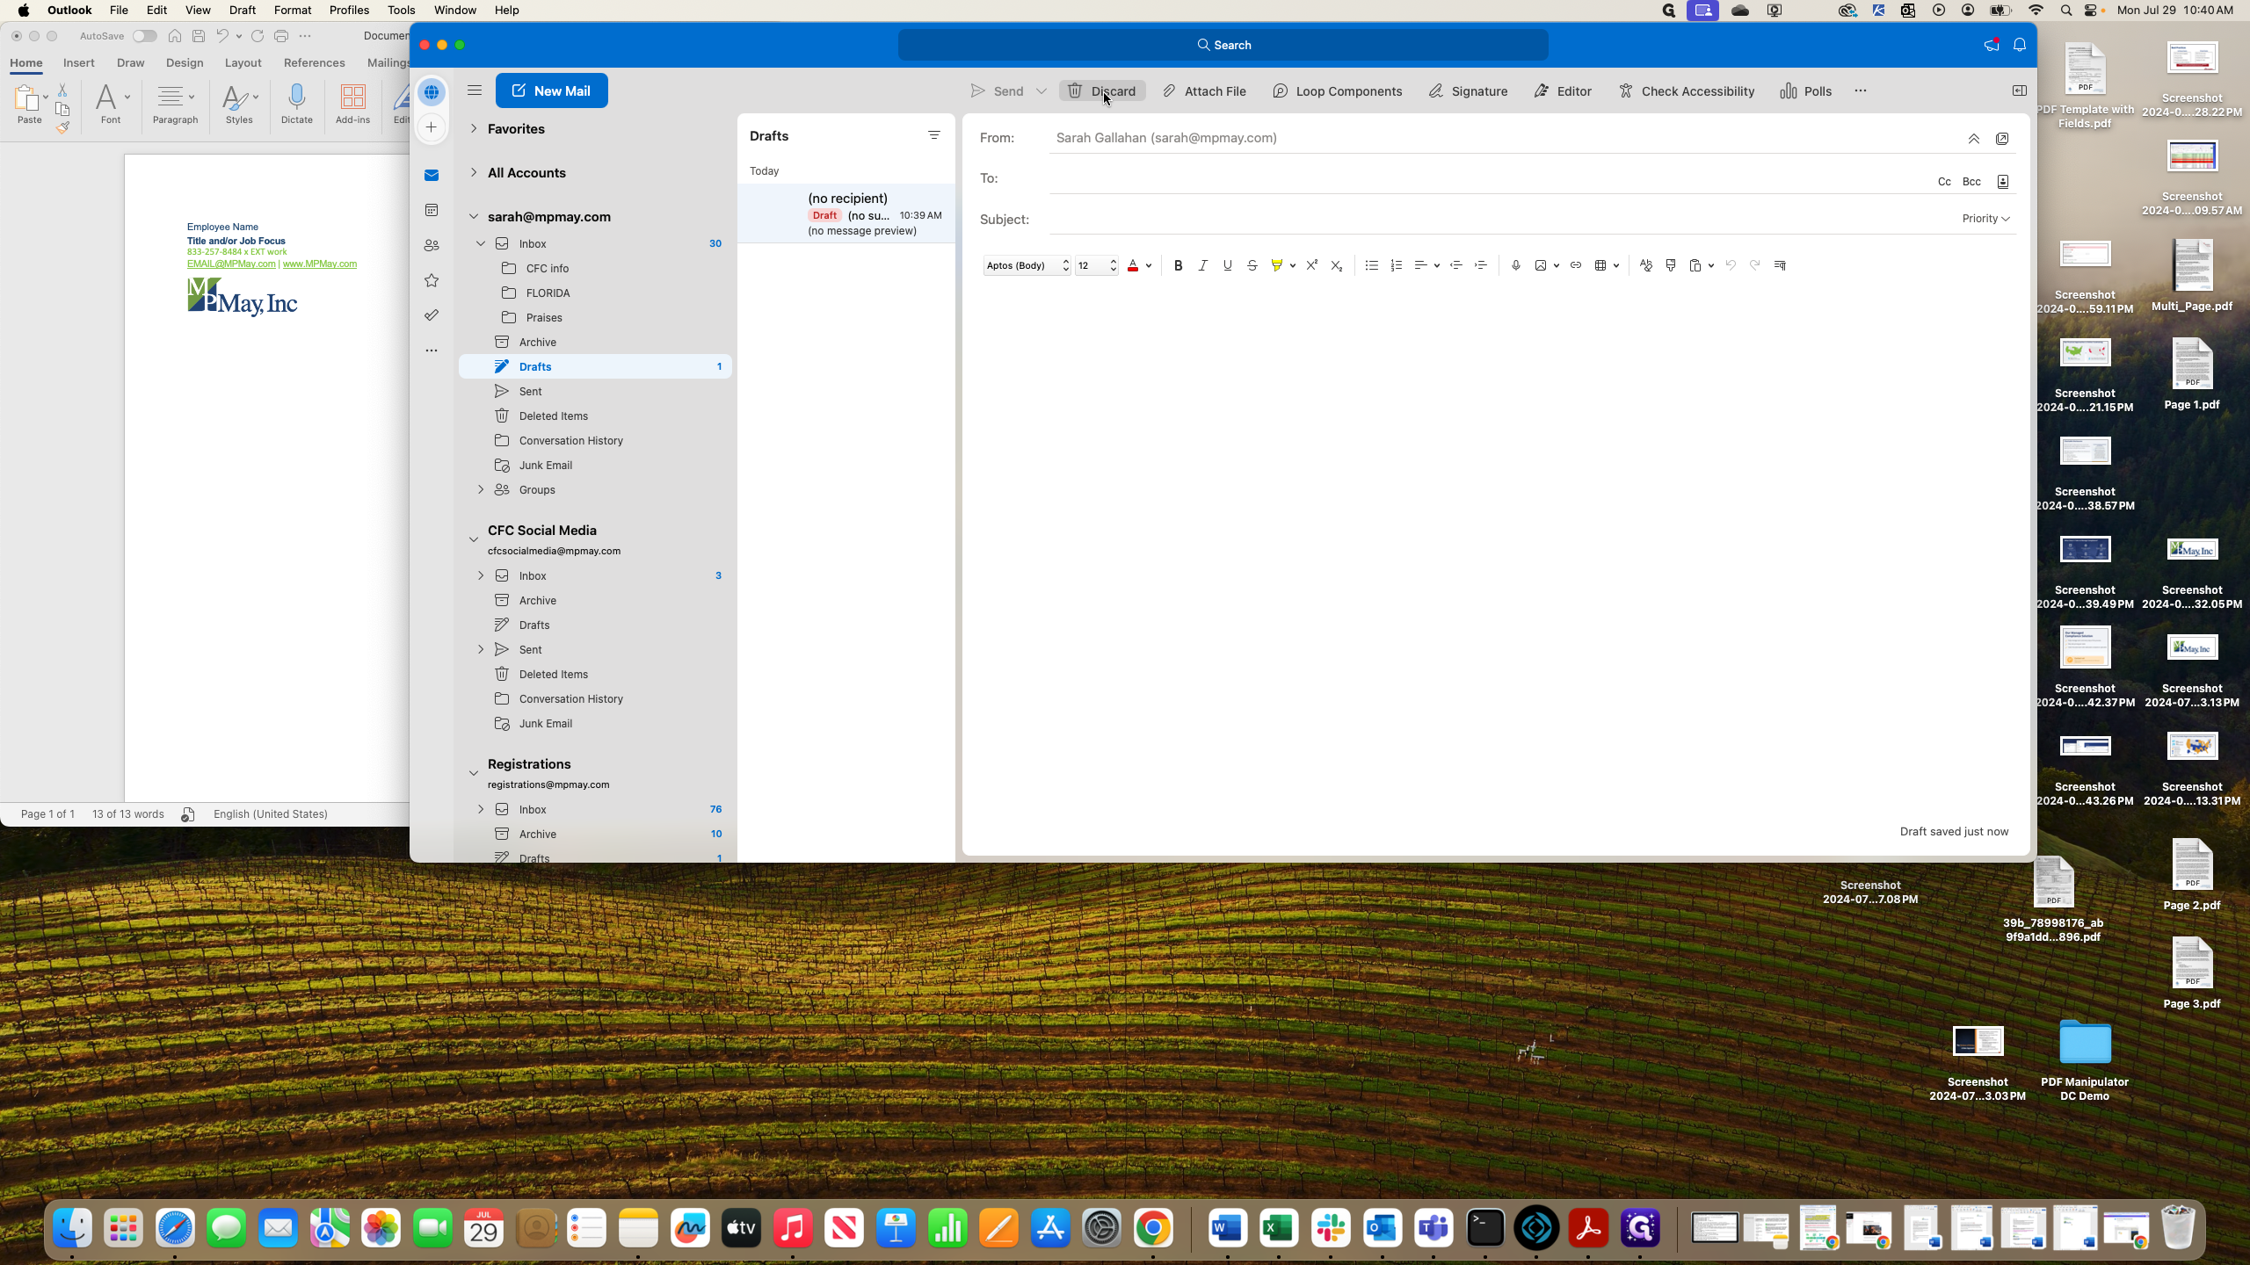
Task: Toggle the sidebar hamburger menu
Action: [x=475, y=90]
